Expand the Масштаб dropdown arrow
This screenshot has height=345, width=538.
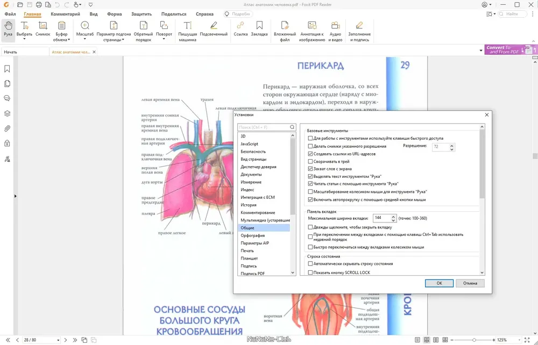(85, 39)
